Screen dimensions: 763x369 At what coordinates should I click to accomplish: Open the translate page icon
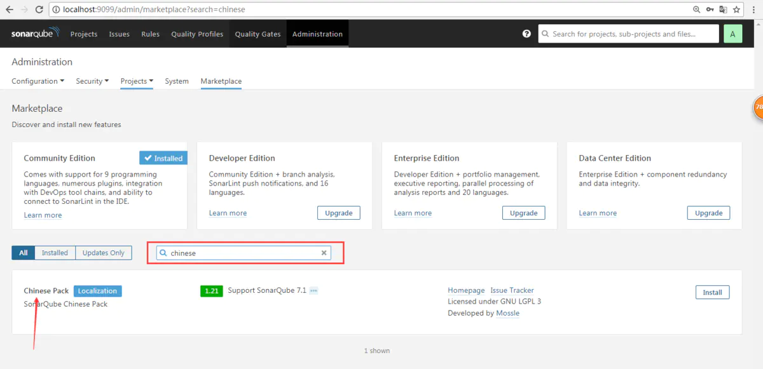[724, 10]
